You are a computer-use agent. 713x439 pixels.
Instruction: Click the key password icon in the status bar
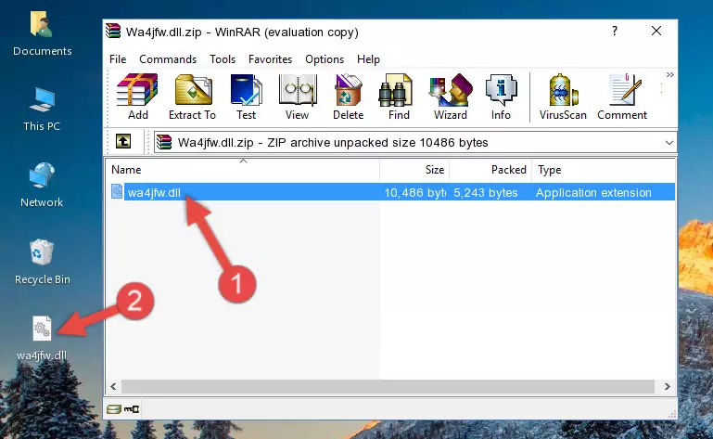click(x=132, y=409)
